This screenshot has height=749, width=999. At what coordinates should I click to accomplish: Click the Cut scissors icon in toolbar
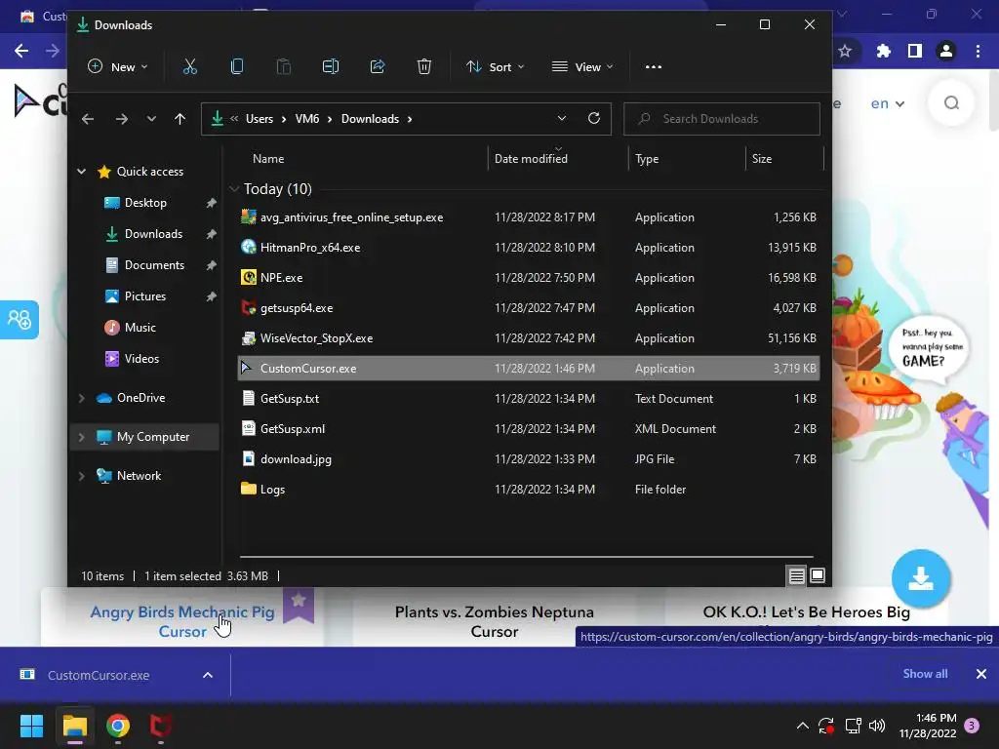coord(190,67)
